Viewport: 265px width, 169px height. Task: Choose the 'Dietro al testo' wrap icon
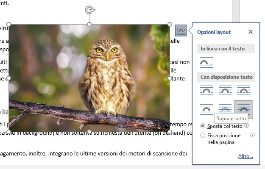pyautogui.click(x=225, y=108)
